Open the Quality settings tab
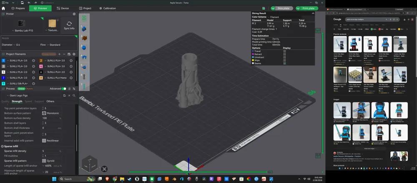The width and height of the screenshot is (417, 183). tap(5, 101)
